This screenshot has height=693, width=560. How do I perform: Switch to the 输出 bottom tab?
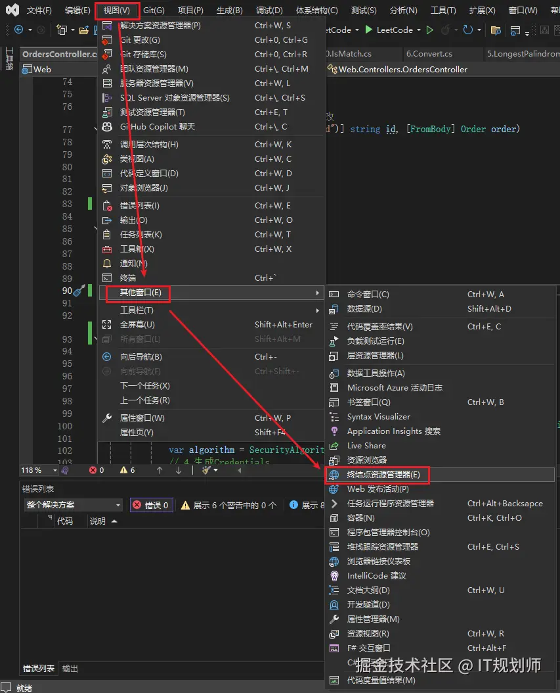click(x=70, y=669)
